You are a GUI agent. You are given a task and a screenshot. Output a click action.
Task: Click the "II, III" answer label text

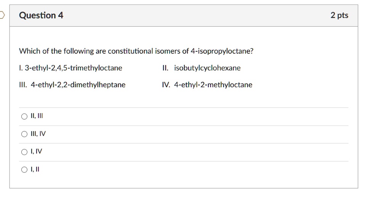(x=37, y=117)
